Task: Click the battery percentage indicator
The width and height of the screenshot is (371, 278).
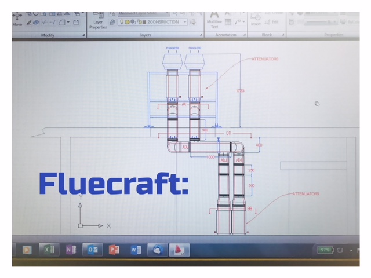Action: pyautogui.click(x=325, y=250)
